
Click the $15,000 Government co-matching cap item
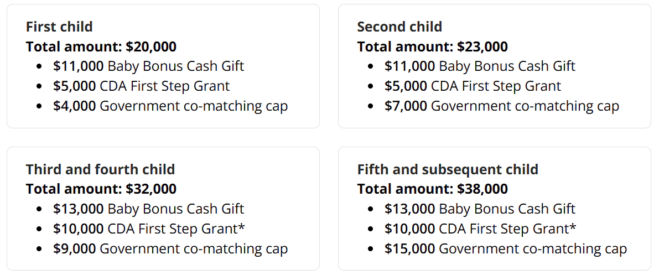(x=506, y=249)
